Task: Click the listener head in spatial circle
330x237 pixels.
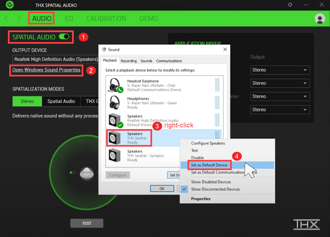Action: [87, 173]
